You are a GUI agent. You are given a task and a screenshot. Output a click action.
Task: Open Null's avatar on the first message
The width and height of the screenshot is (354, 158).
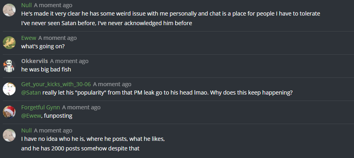[9, 10]
